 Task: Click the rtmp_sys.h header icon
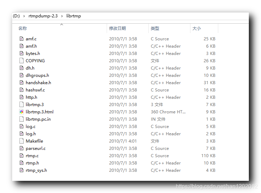22,170
